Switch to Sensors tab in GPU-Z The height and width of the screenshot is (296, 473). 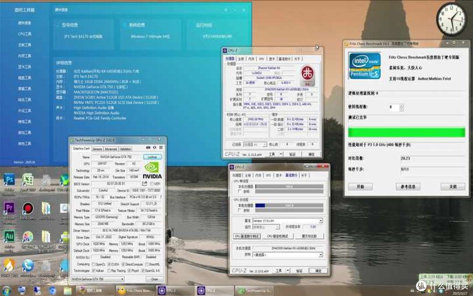click(97, 149)
